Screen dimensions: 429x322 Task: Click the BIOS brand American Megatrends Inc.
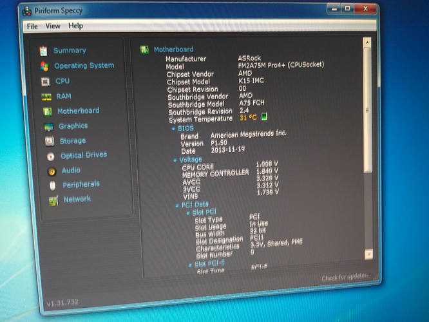click(x=249, y=135)
